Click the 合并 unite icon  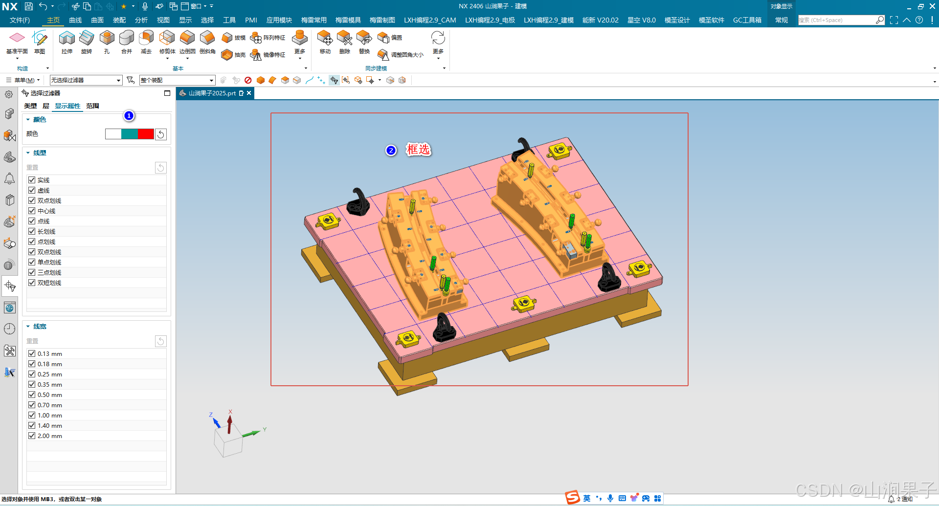click(x=127, y=38)
